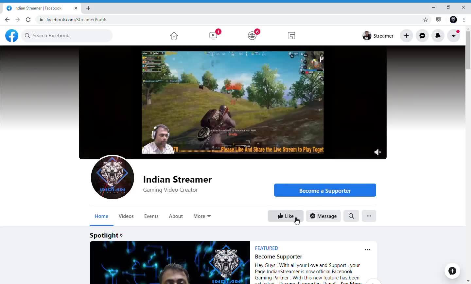Click the browser address bar URL
The image size is (471, 284).
[x=76, y=20]
